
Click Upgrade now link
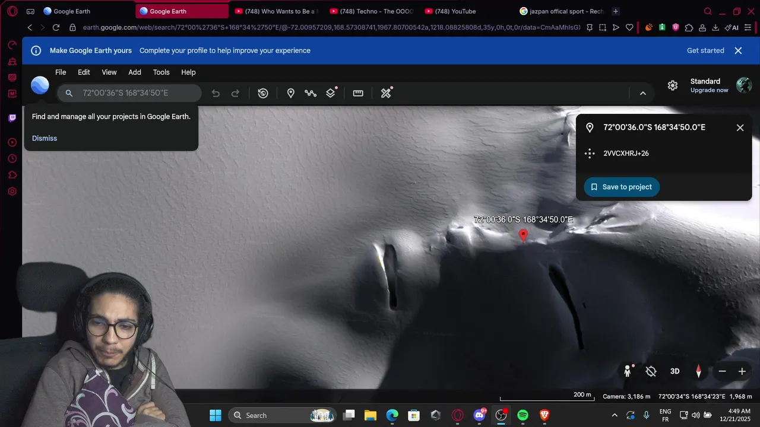click(709, 90)
